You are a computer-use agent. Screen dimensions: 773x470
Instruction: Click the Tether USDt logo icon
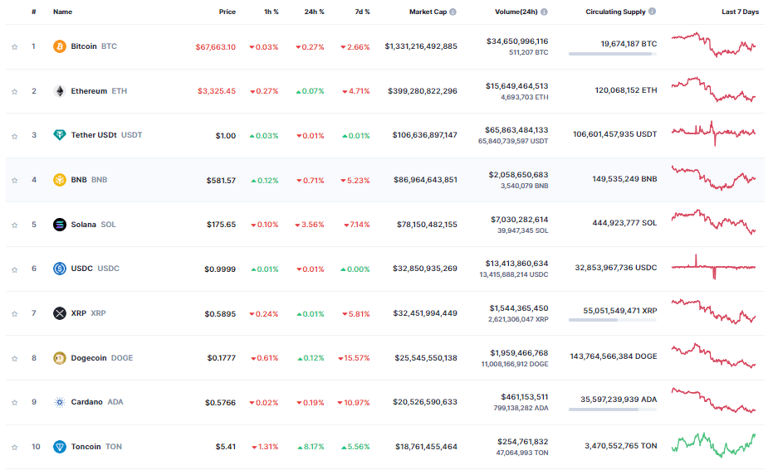60,135
